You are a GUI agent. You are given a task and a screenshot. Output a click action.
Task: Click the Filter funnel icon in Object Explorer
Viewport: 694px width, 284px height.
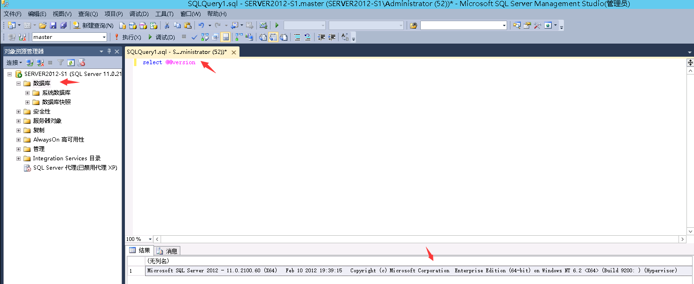pyautogui.click(x=60, y=62)
